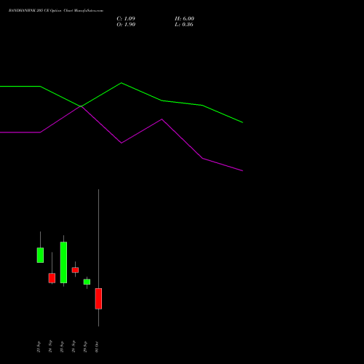Click the 23 Sep date label
This screenshot has height=364, width=364.
coord(39,347)
